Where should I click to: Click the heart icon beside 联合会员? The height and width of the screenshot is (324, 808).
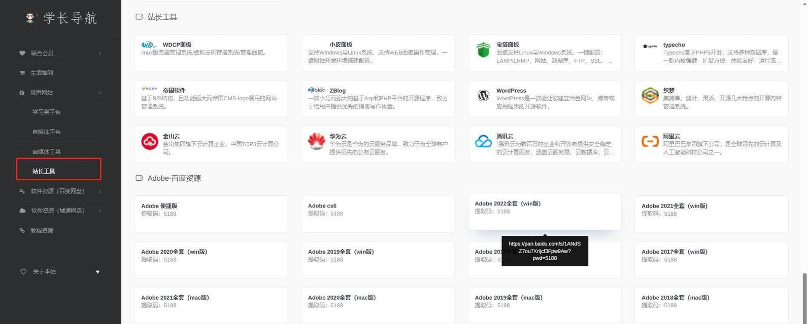pyautogui.click(x=22, y=53)
